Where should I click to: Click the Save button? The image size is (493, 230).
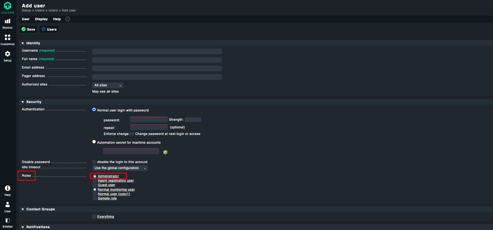click(x=28, y=29)
